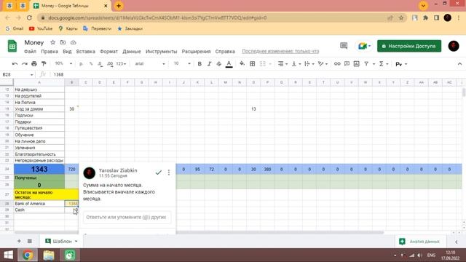Viewport: 466px width, 262px height.
Task: Open text wrapping options
Action: coord(309,64)
